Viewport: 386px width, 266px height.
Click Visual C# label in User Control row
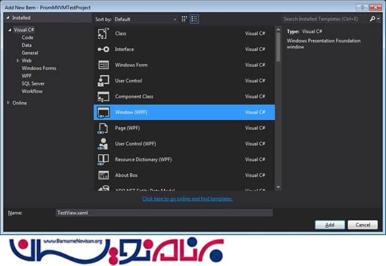click(x=255, y=80)
